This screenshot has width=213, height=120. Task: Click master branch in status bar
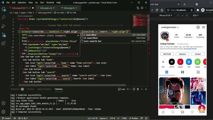pyautogui.click(x=7, y=118)
